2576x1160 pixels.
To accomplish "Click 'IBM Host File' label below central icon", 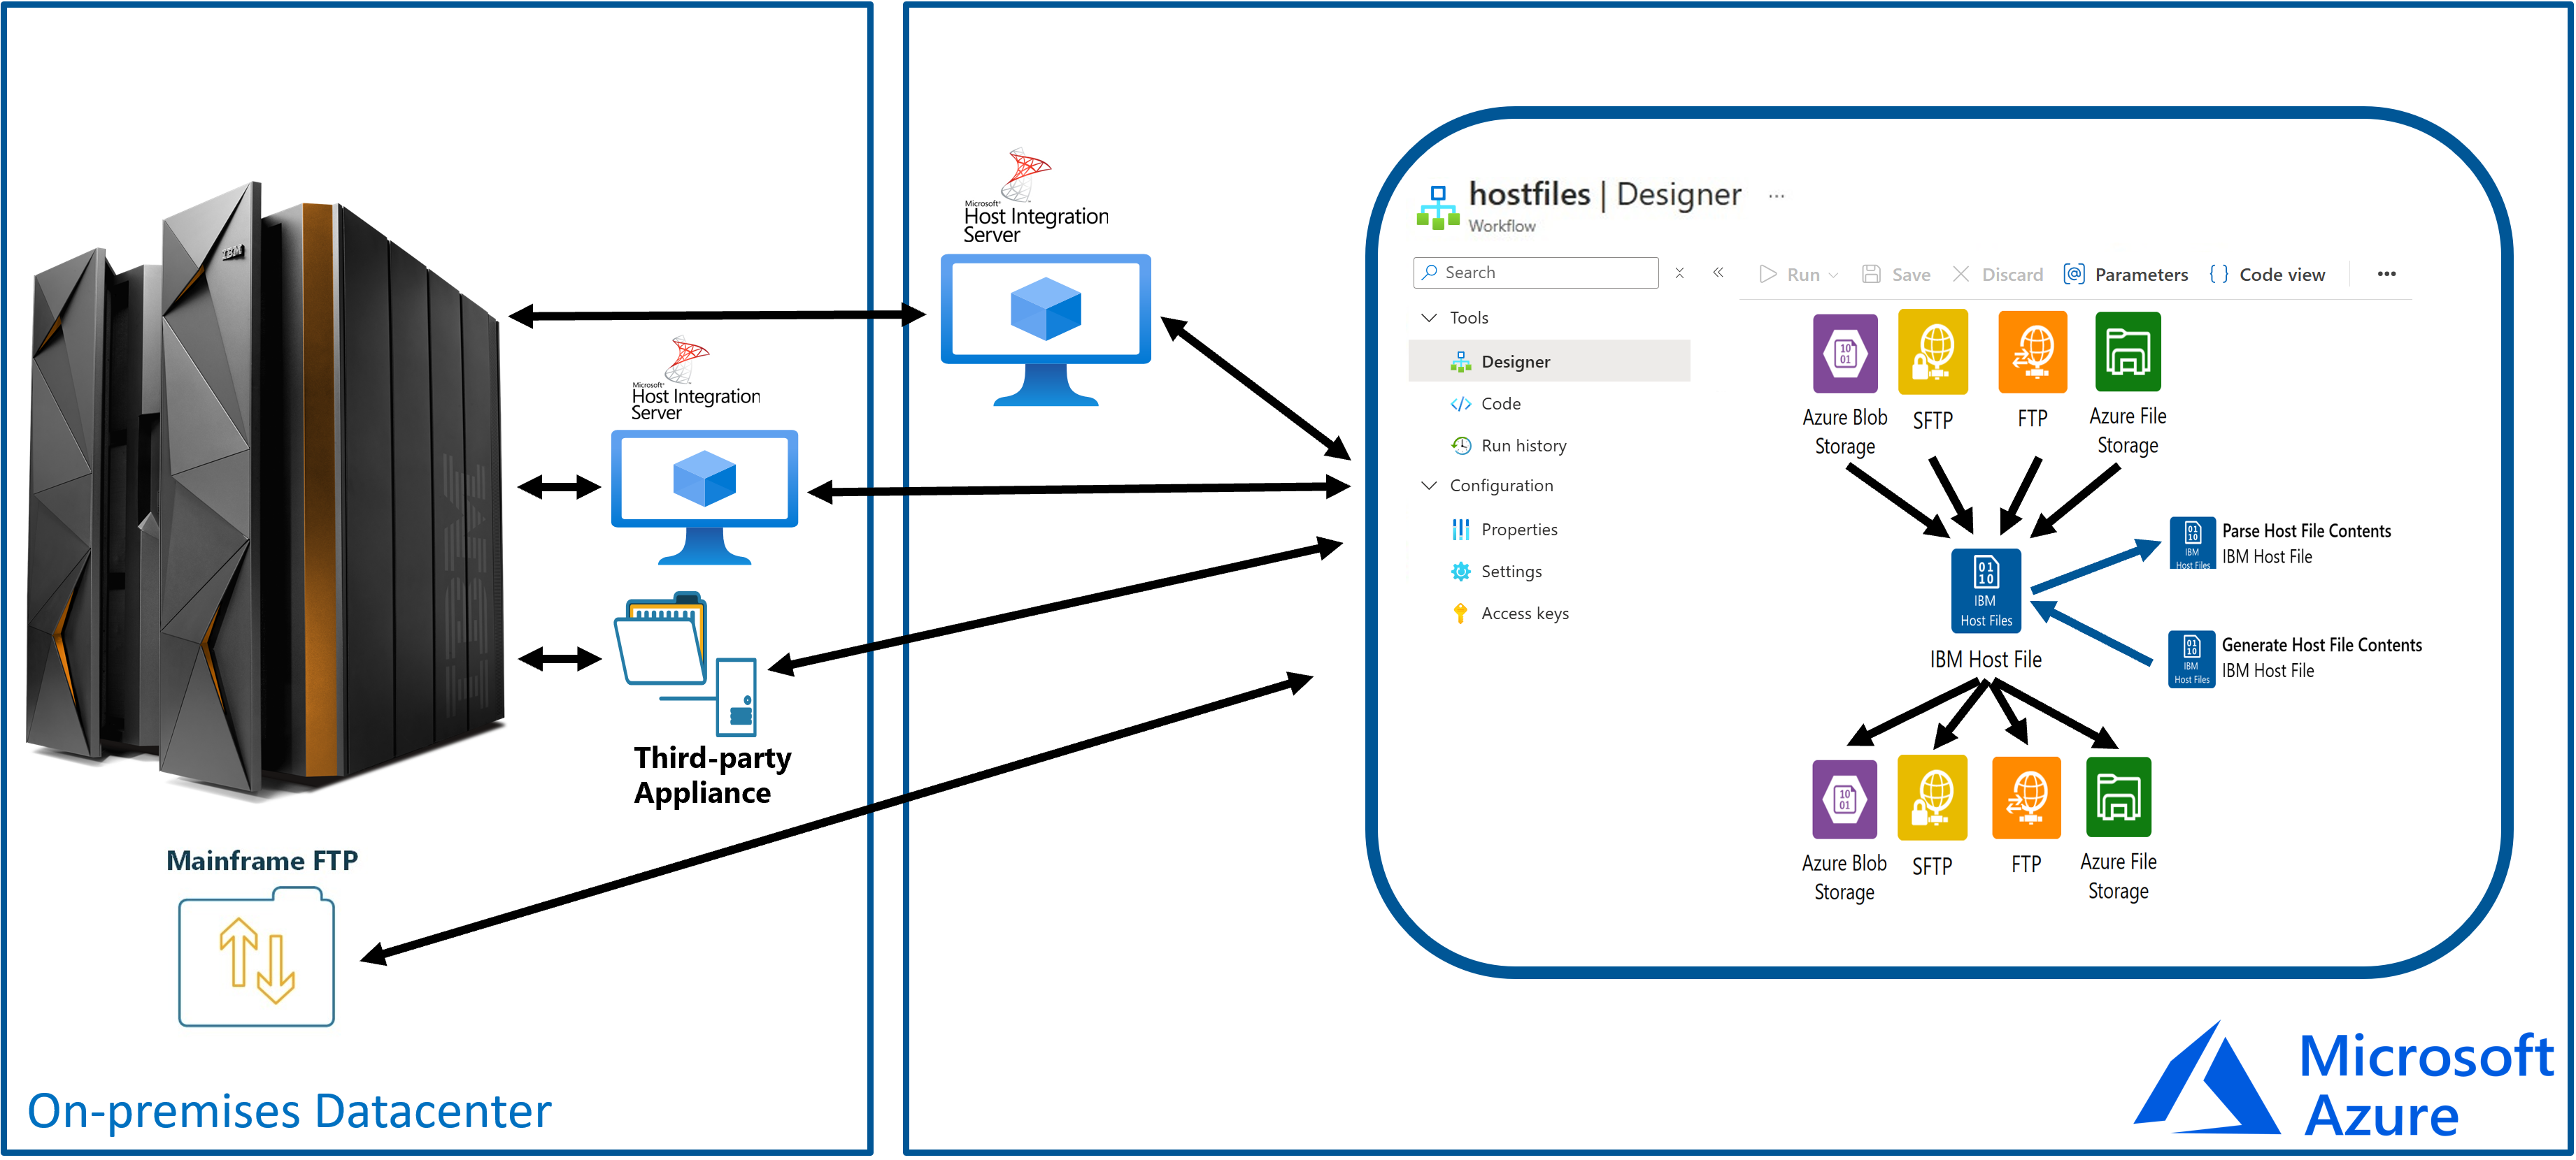I will click(1985, 660).
